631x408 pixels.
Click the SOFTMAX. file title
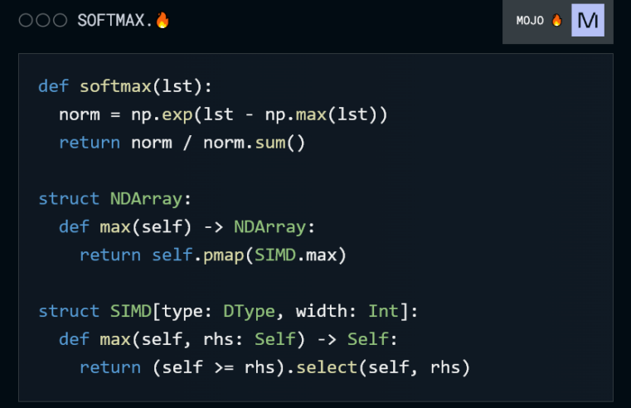pos(114,20)
